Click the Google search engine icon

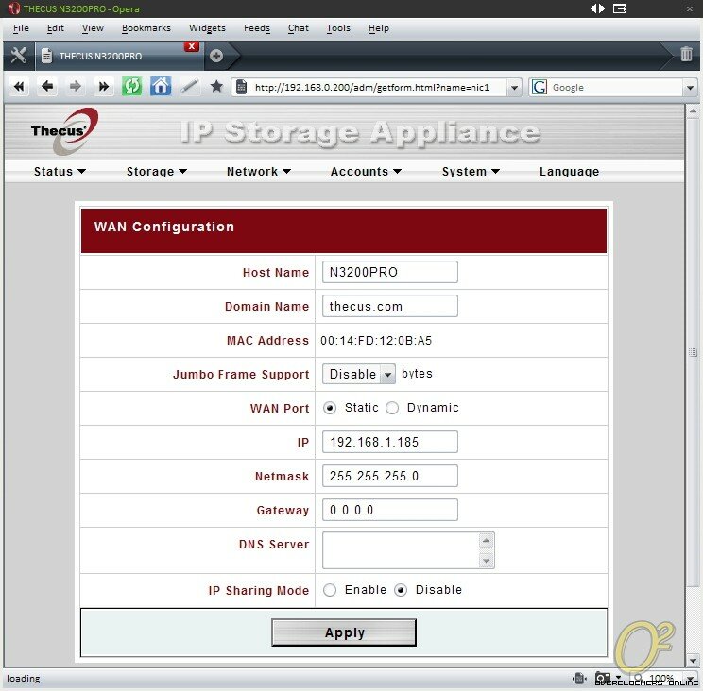click(539, 87)
